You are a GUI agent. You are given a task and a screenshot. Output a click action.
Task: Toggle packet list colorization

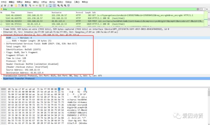[x=54, y=6]
